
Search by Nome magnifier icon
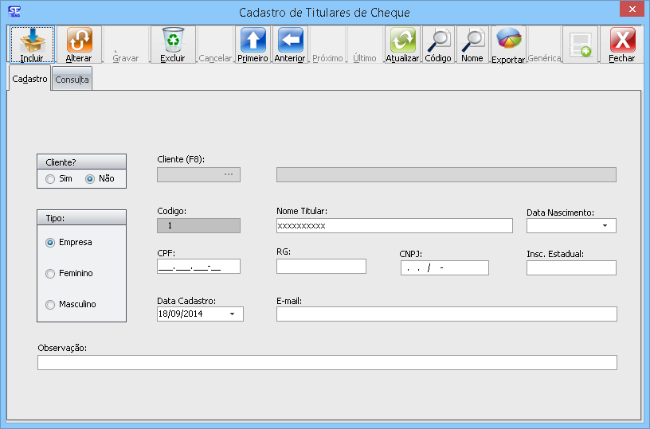click(472, 41)
